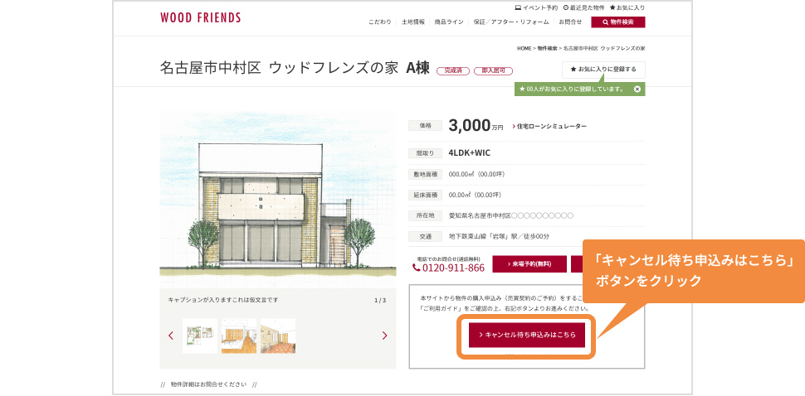The height and width of the screenshot is (396, 805).
Task: Open 住宅ローンシミュレーター link
Action: click(549, 126)
